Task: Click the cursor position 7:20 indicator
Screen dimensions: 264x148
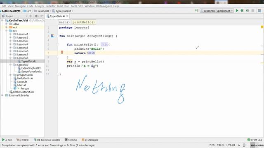Action: pyautogui.click(x=212, y=145)
